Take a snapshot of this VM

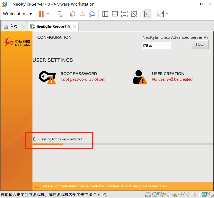[73, 14]
